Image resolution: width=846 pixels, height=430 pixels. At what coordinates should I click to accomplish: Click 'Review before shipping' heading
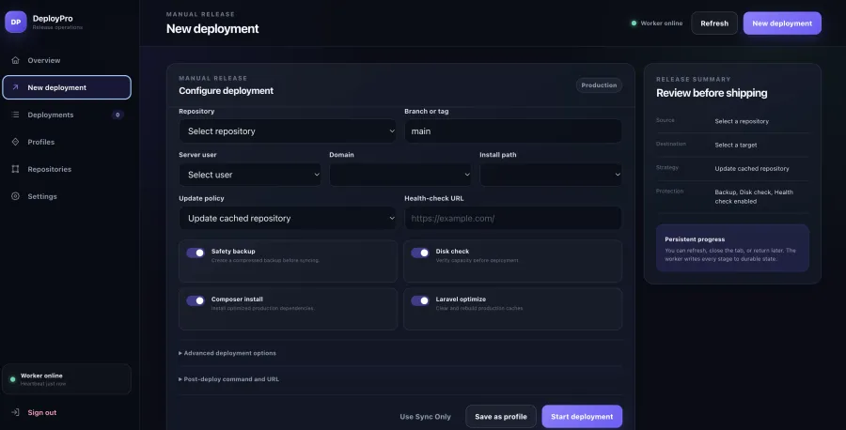(712, 93)
